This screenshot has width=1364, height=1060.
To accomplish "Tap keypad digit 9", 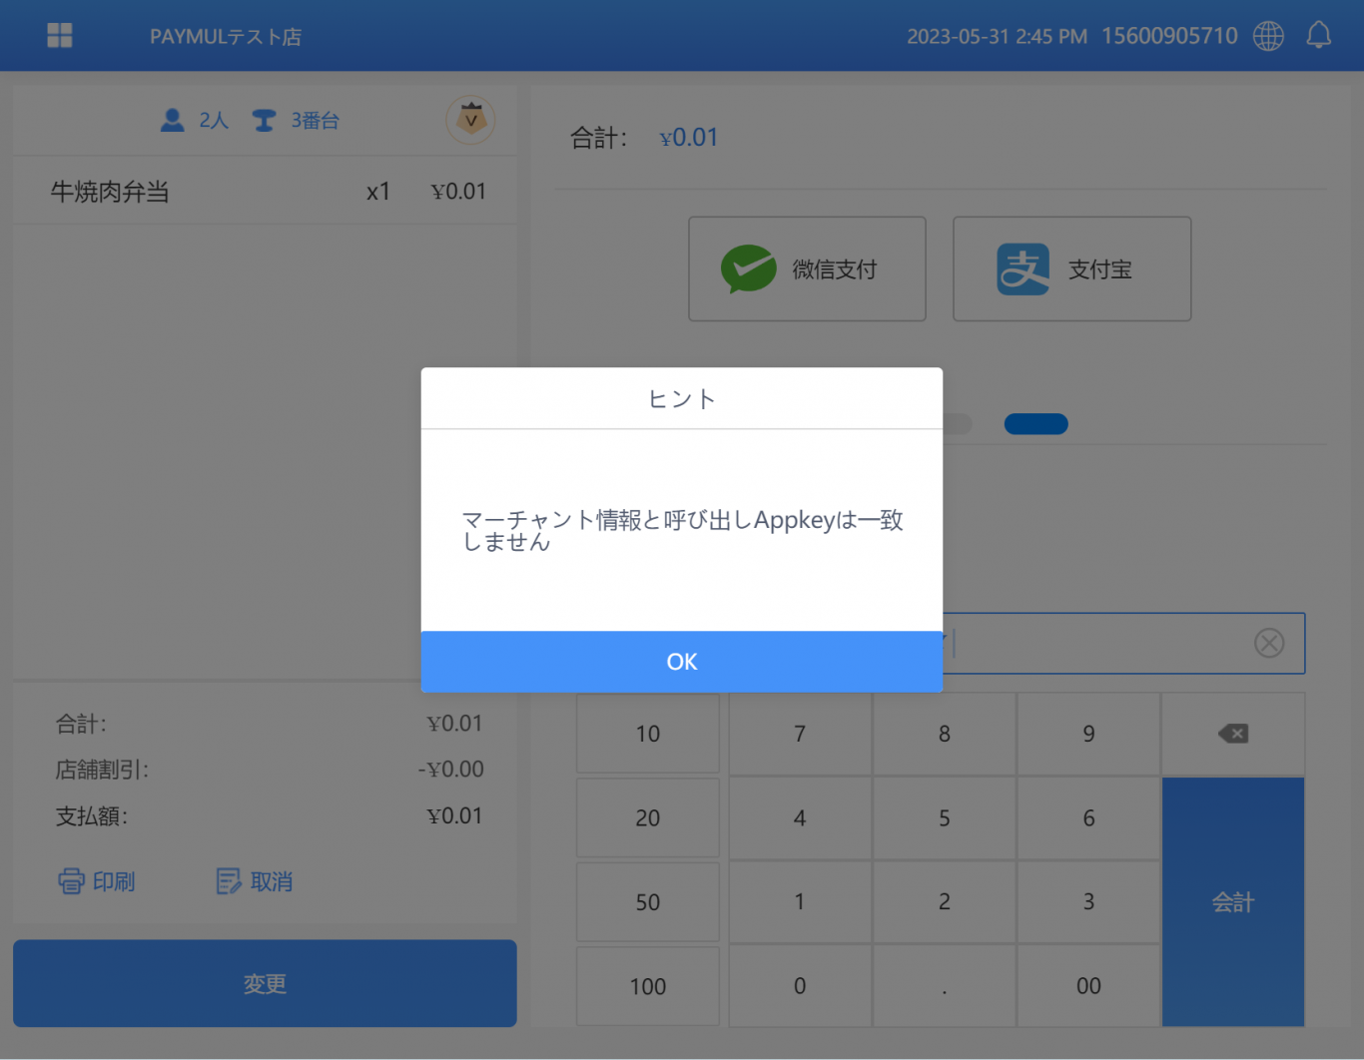I will (1088, 734).
